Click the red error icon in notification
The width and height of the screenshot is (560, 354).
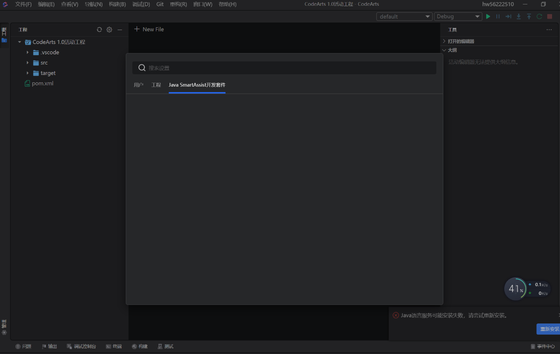pos(396,315)
